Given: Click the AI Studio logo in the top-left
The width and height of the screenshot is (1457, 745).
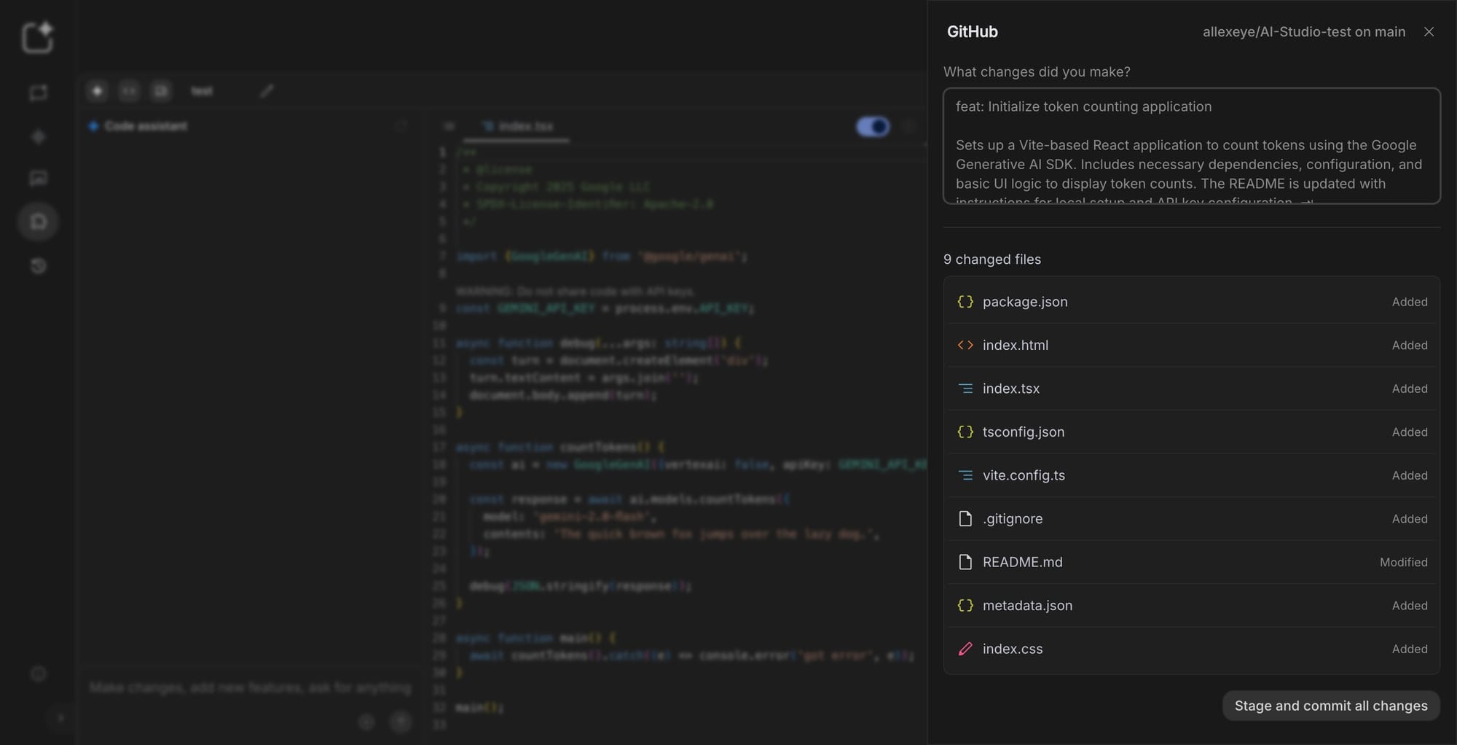Looking at the screenshot, I should point(38,36).
